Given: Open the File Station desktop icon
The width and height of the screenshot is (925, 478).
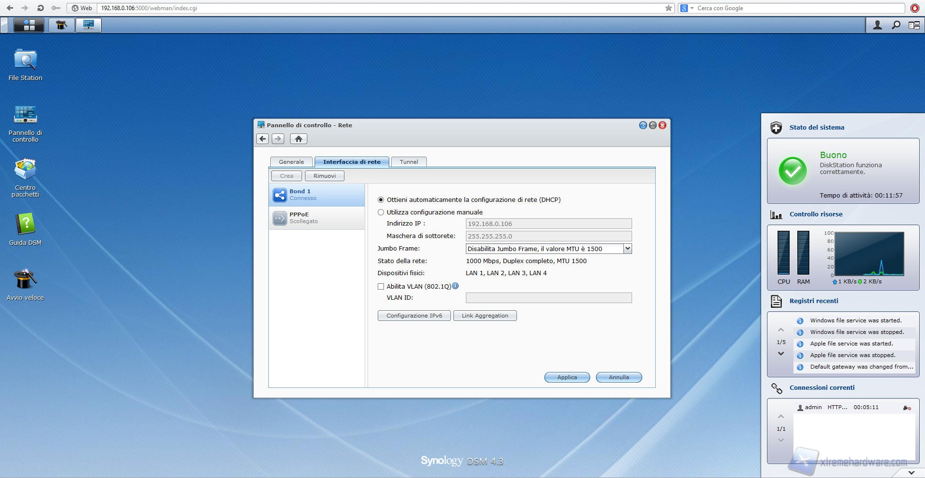Looking at the screenshot, I should click(25, 60).
